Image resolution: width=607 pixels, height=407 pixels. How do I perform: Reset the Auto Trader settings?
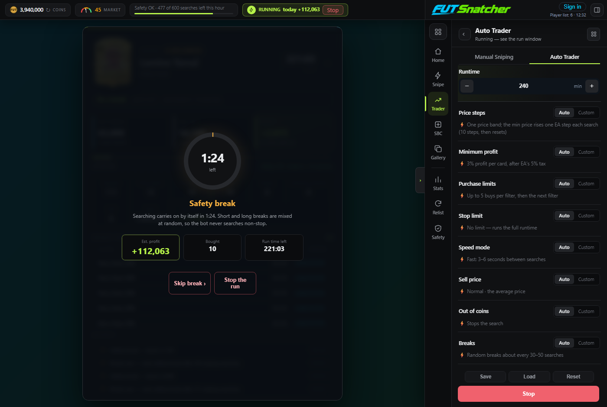pos(573,377)
